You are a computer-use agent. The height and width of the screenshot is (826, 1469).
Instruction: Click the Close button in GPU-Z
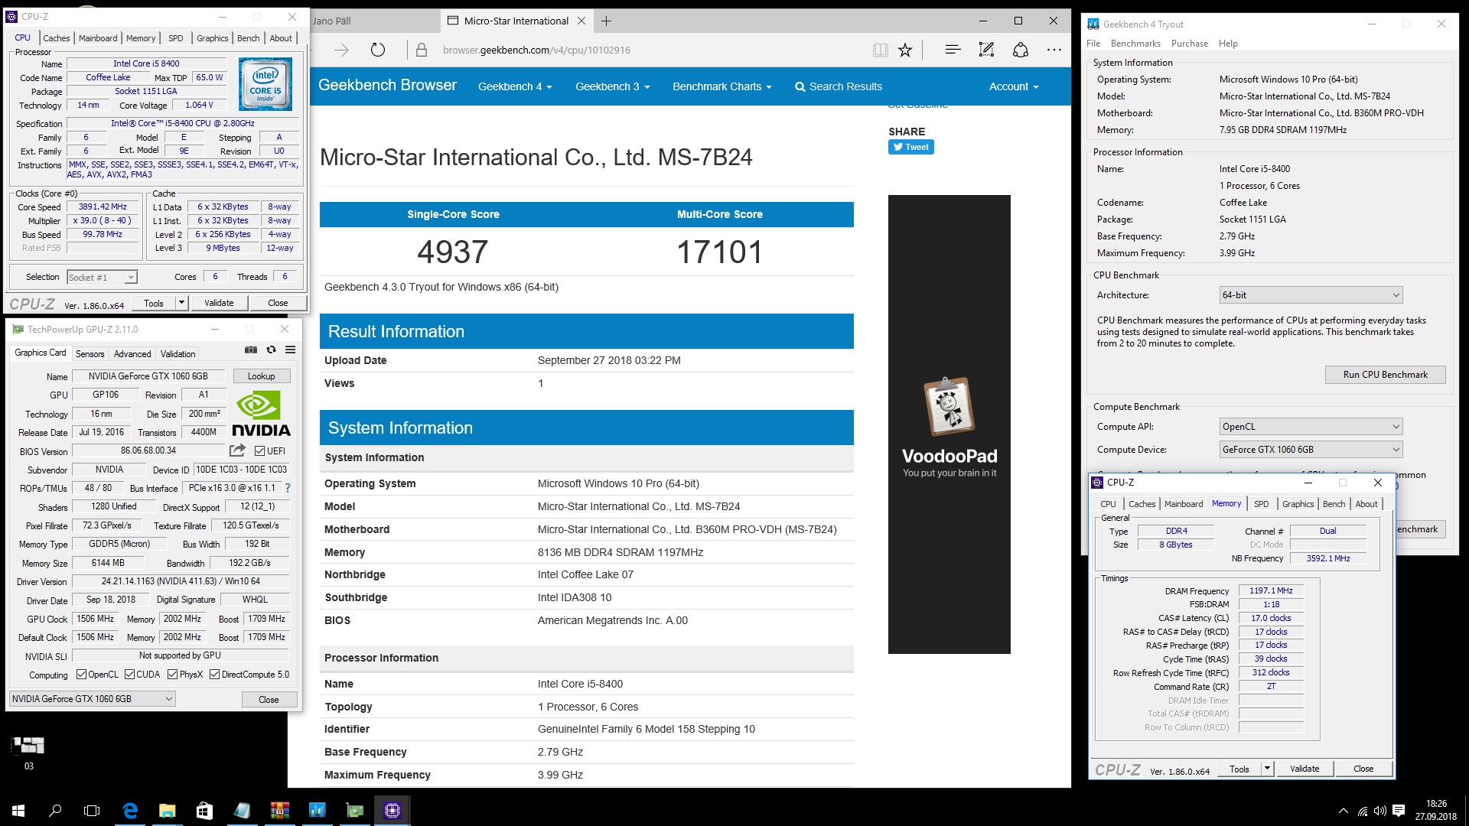pos(269,700)
